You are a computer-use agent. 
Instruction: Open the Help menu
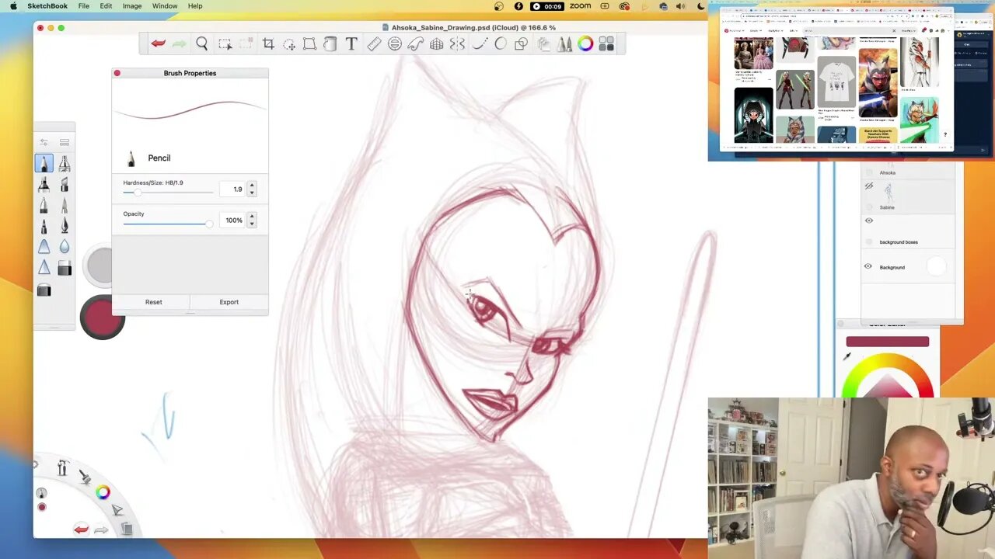tap(195, 6)
